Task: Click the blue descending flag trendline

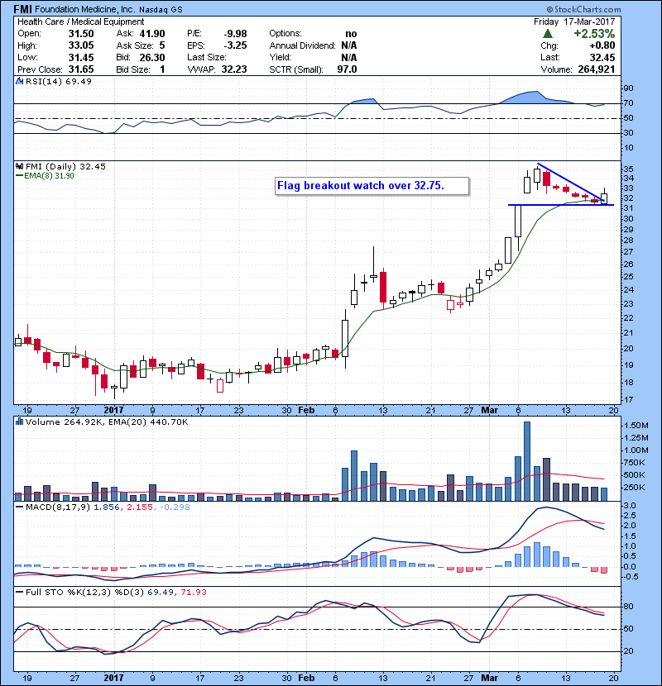Action: click(571, 182)
